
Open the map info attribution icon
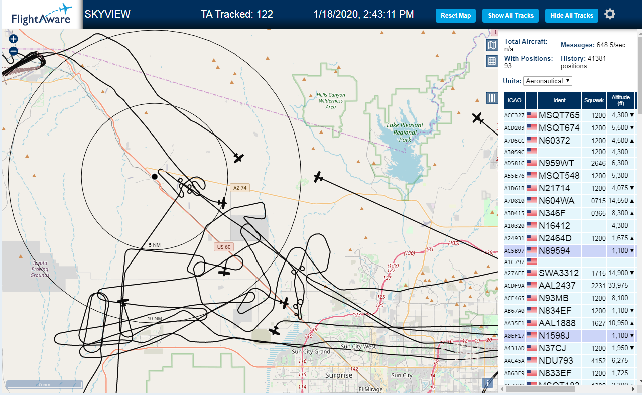point(487,383)
